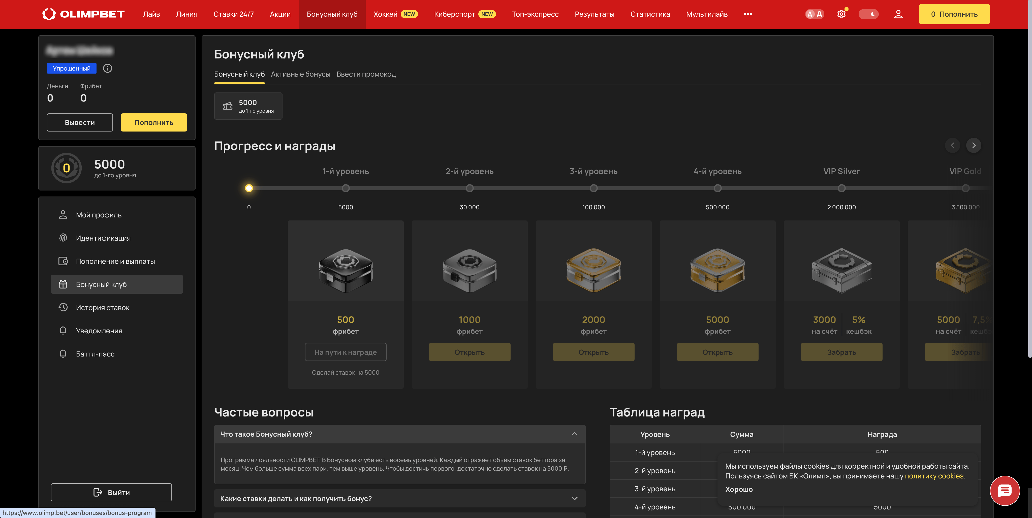Increase font size with the large A toggle

coord(819,14)
